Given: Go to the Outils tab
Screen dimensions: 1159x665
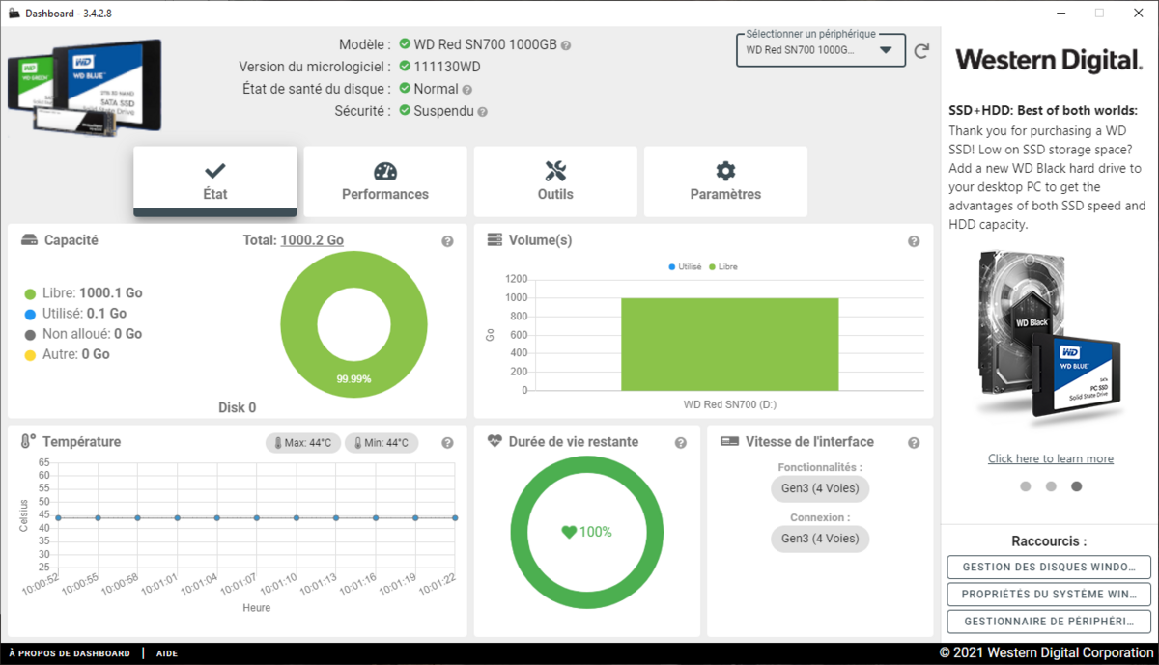Looking at the screenshot, I should [555, 182].
